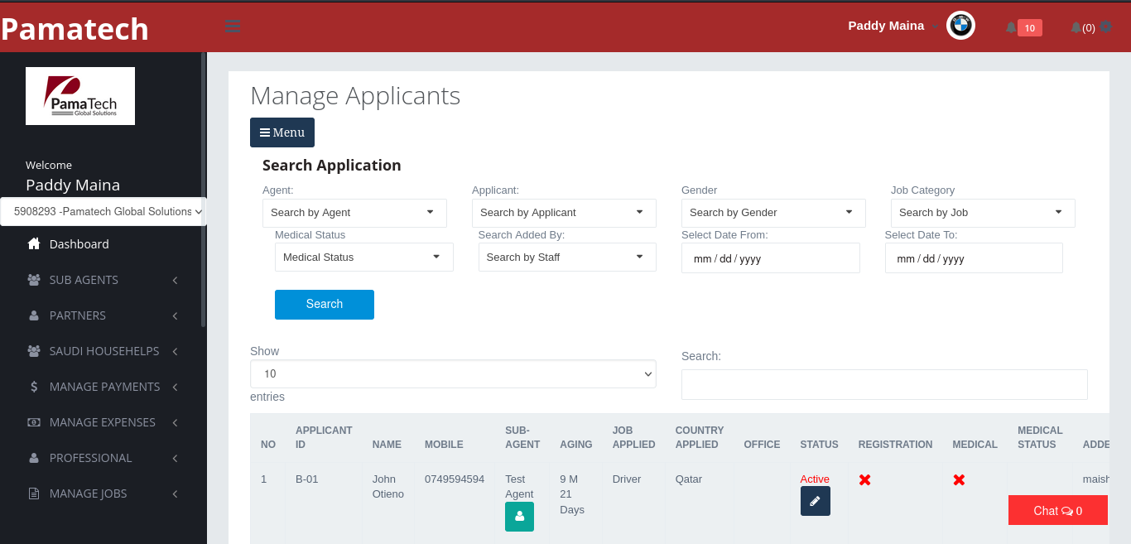Open notifications bell with red 10 badge
The width and height of the screenshot is (1131, 544).
pyautogui.click(x=1023, y=27)
